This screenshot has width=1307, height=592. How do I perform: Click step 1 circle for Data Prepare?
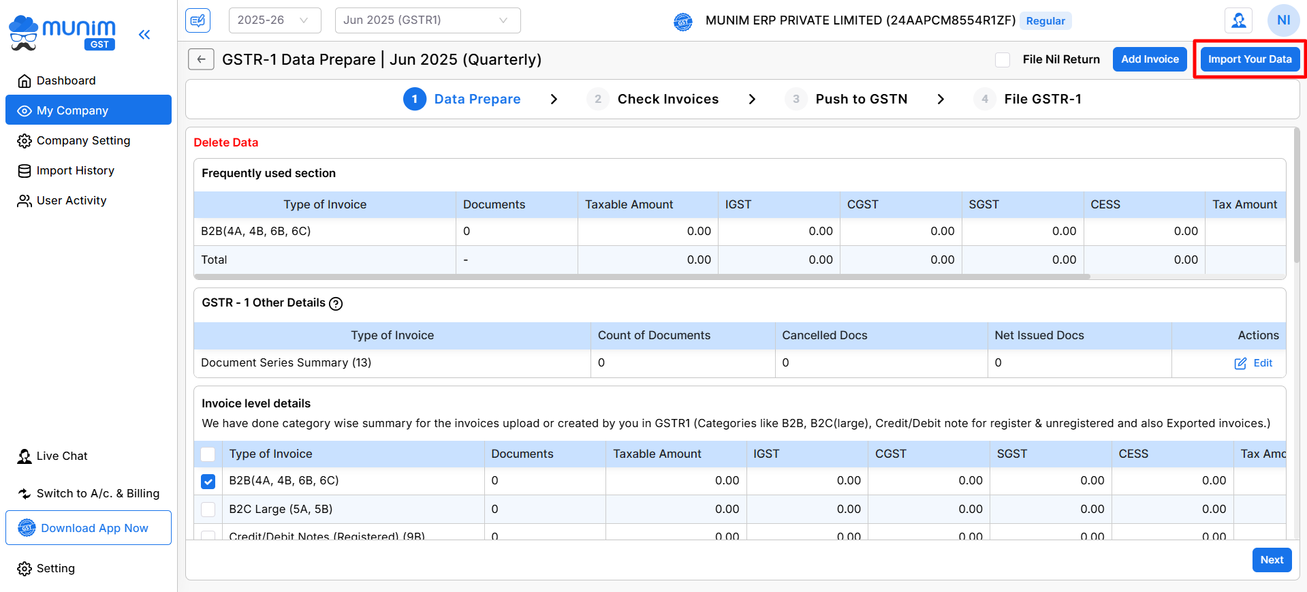(x=415, y=99)
